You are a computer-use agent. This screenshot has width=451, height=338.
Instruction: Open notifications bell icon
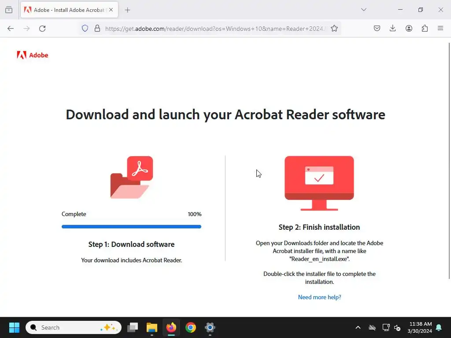tap(439, 327)
